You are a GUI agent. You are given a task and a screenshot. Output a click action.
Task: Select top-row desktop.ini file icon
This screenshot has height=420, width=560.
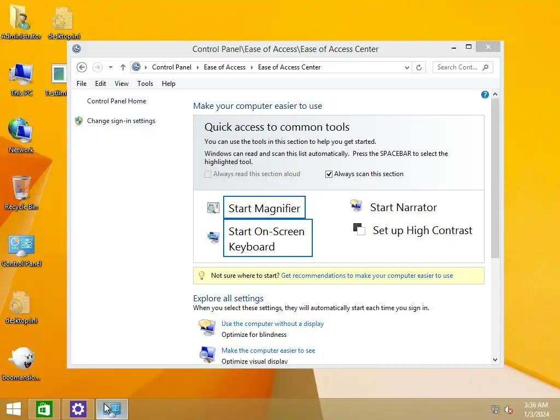[x=63, y=22]
